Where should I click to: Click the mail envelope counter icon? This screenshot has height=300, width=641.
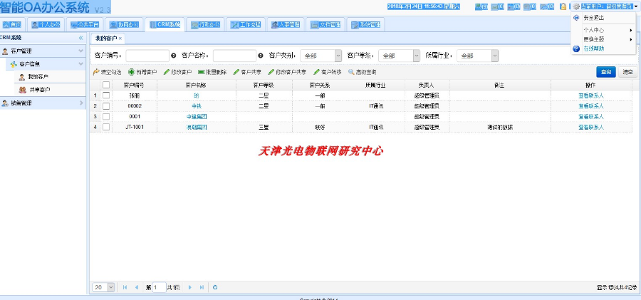click(x=498, y=6)
